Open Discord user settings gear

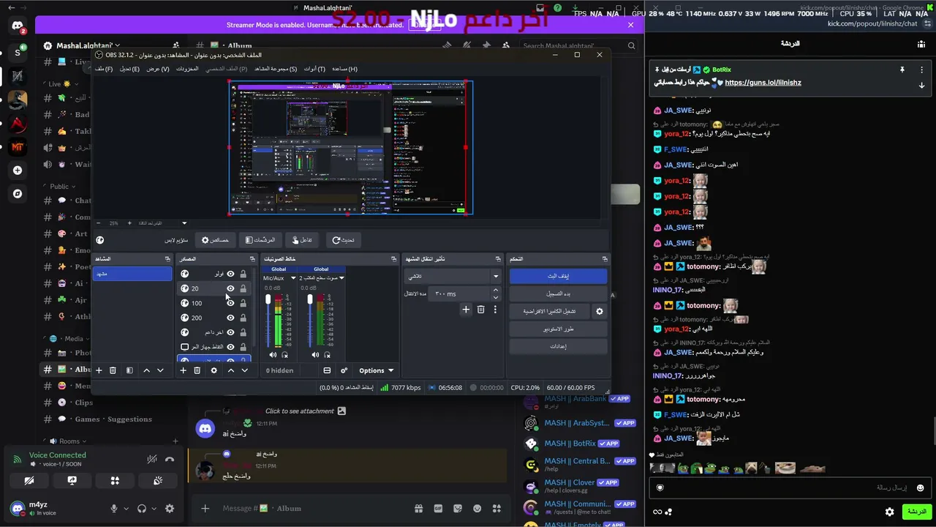pos(170,509)
